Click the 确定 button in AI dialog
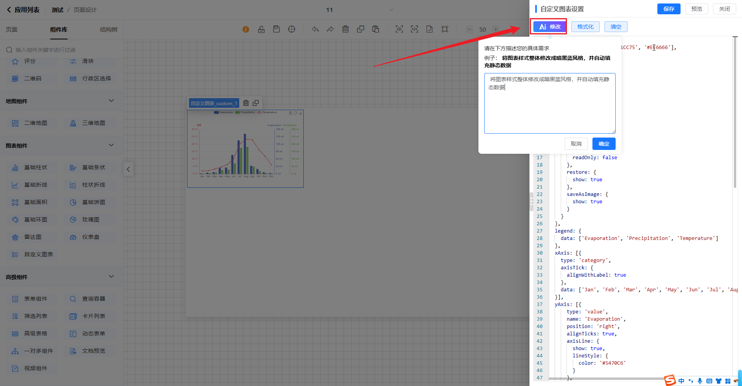 click(x=604, y=144)
